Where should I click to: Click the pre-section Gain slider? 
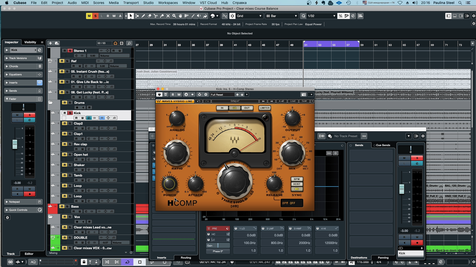218,246
